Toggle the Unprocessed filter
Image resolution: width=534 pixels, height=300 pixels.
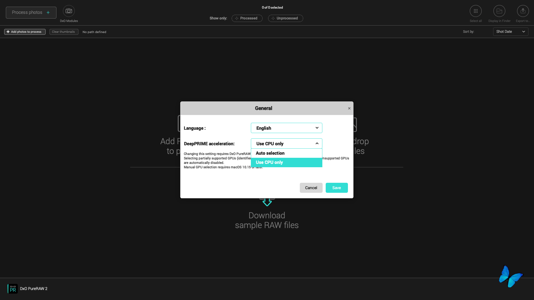click(x=285, y=18)
